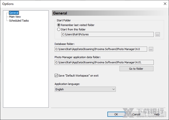Confirm settings with the OK button
The width and height of the screenshot is (169, 120).
click(116, 114)
